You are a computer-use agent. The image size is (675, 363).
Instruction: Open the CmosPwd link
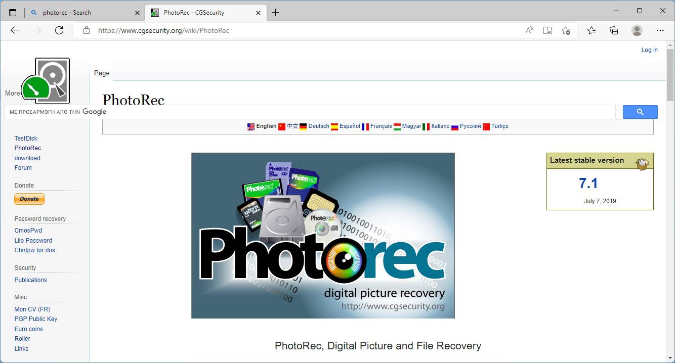(28, 231)
